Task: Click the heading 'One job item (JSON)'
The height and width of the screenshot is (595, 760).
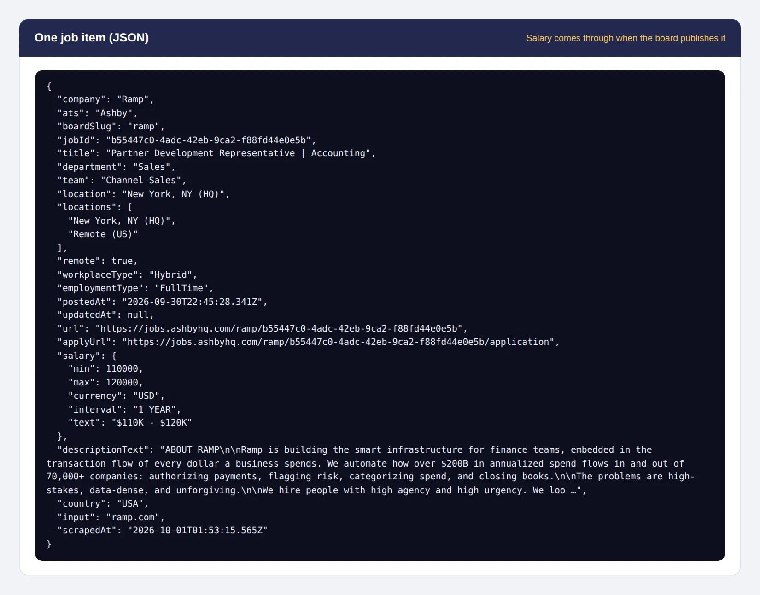Action: coord(92,38)
